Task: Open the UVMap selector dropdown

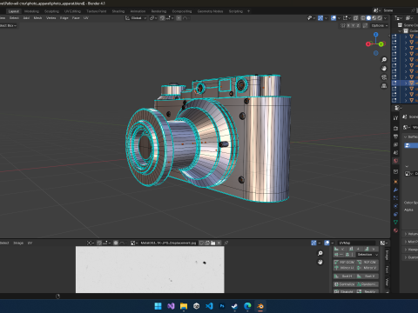Action: click(356, 243)
